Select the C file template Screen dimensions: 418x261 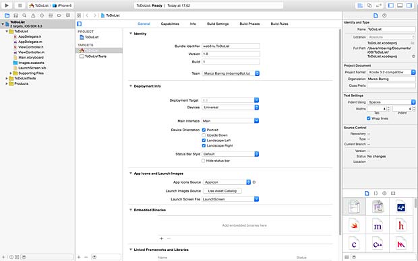point(354,244)
